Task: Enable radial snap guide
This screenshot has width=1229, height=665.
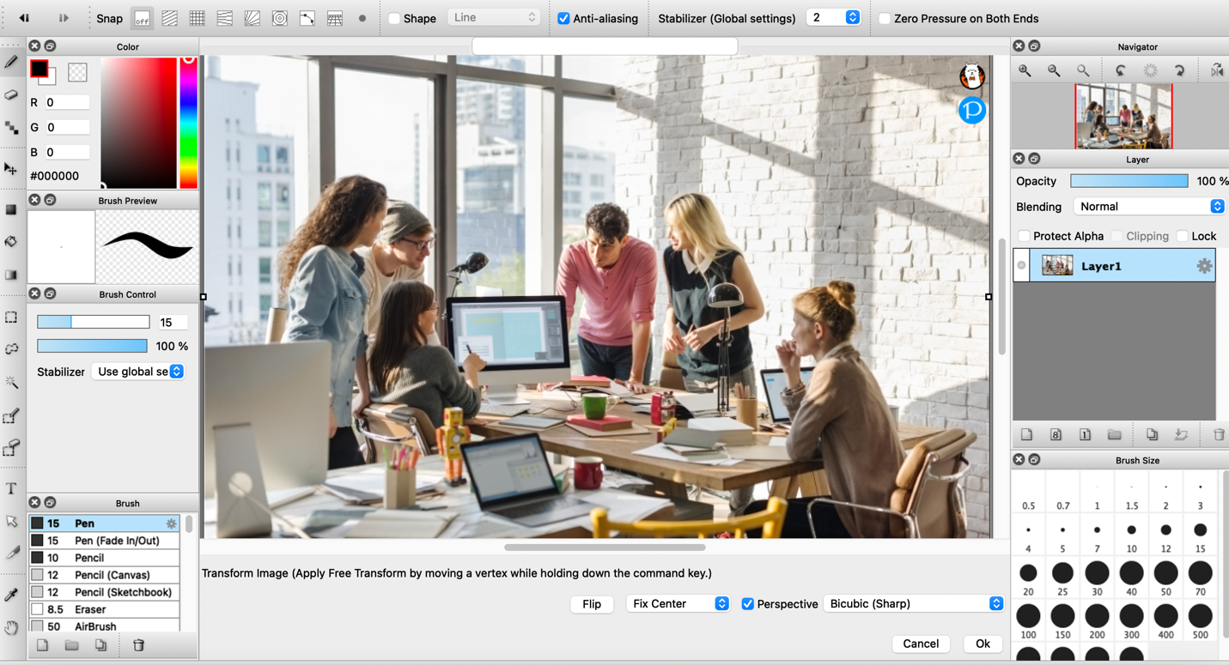Action: tap(252, 18)
